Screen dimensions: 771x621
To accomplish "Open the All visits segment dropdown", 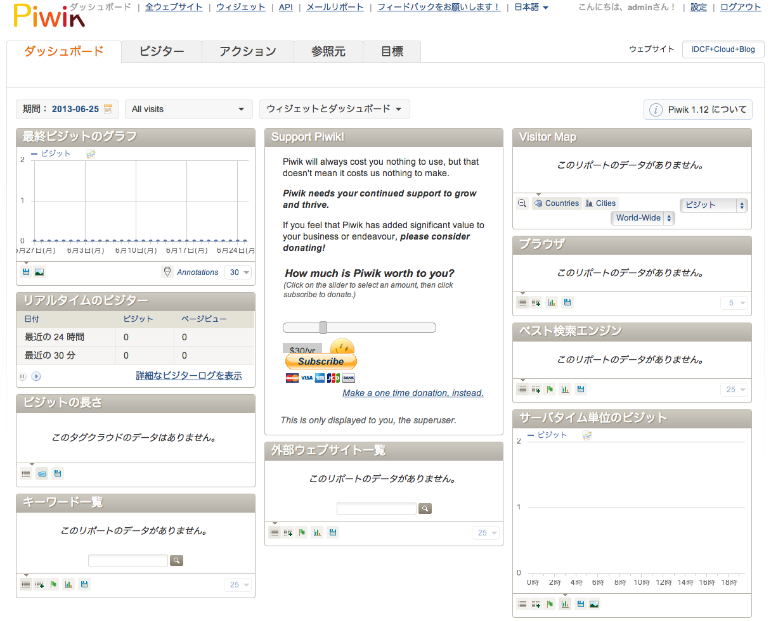I will tap(189, 110).
